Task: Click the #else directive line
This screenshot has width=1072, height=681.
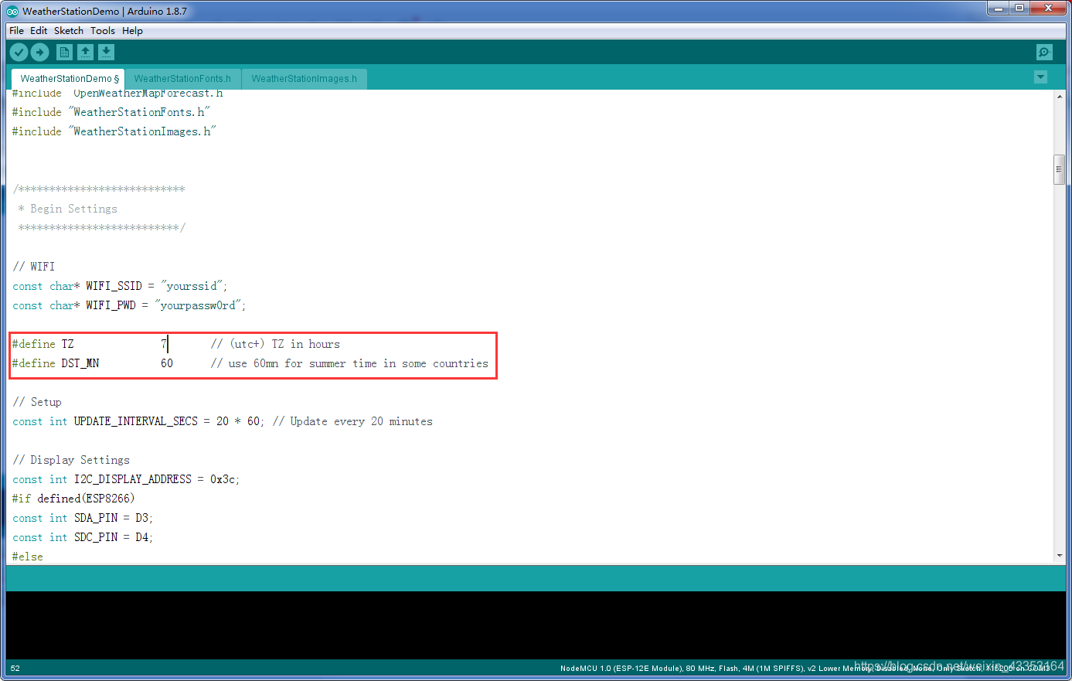Action: click(x=28, y=557)
